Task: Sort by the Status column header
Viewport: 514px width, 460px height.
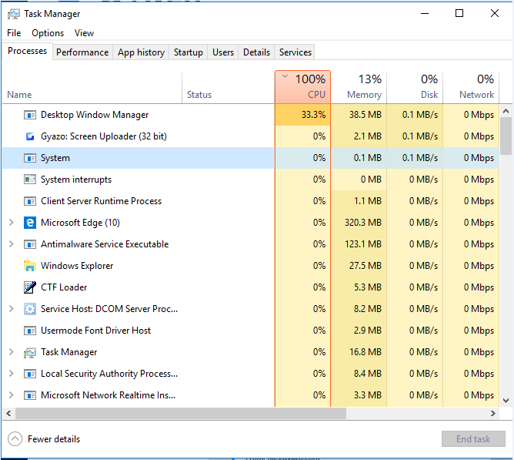Action: (x=229, y=87)
